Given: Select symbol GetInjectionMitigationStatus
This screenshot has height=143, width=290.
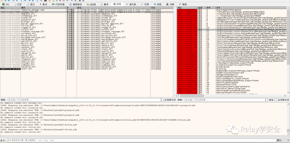Looking at the screenshot, I should coord(233,86).
